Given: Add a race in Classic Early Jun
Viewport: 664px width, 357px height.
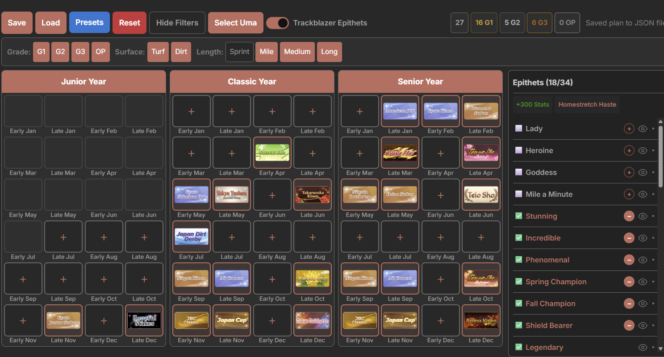Looking at the screenshot, I should coord(272,195).
